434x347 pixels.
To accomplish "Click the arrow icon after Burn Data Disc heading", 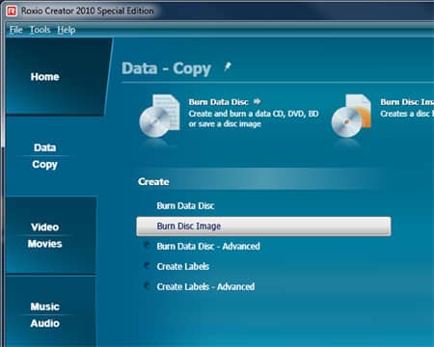I will point(257,101).
